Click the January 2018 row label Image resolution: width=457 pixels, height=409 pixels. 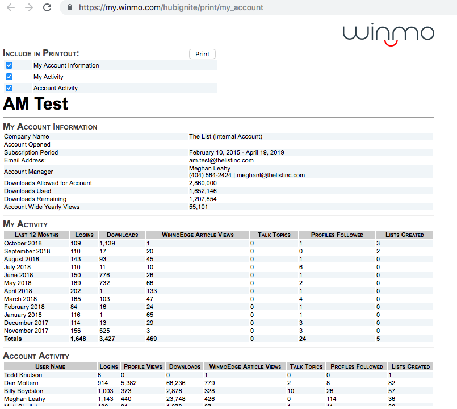(23, 315)
